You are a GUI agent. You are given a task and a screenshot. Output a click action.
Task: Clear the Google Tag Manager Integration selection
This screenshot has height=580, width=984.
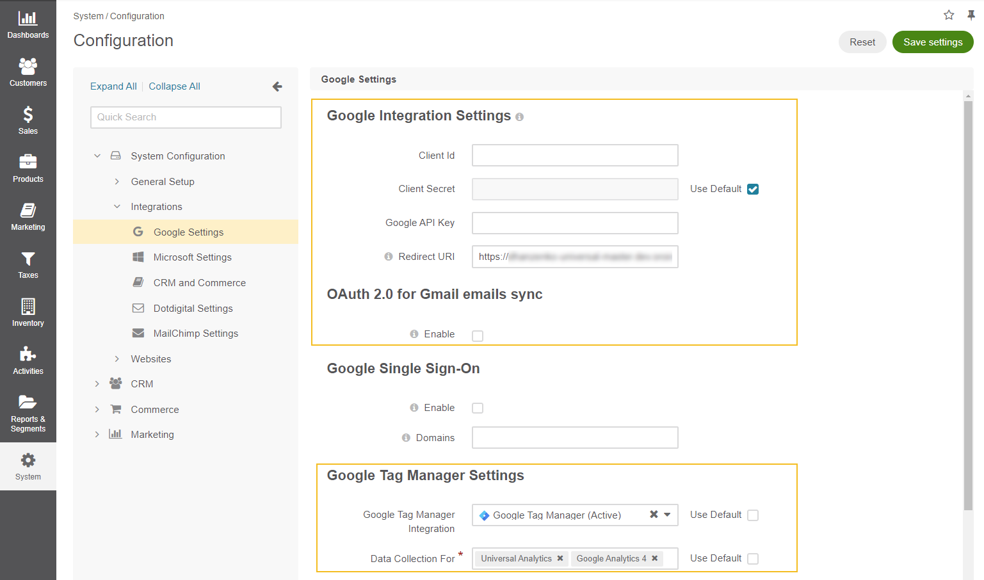(654, 514)
